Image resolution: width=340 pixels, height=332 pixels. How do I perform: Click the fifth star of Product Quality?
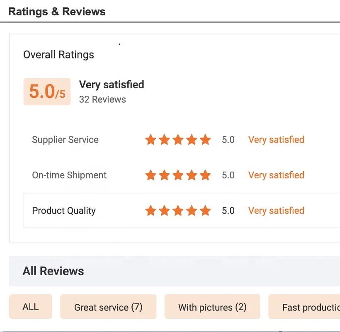(x=205, y=211)
